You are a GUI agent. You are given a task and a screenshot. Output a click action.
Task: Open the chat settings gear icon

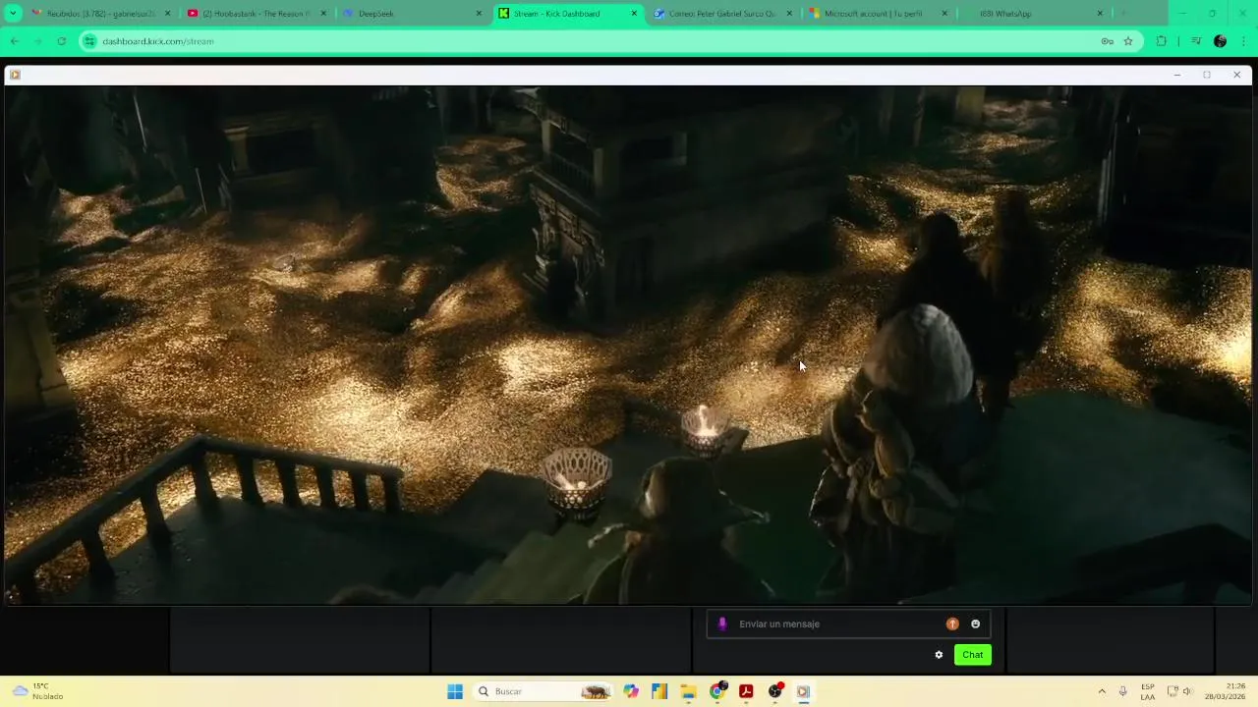tap(939, 655)
